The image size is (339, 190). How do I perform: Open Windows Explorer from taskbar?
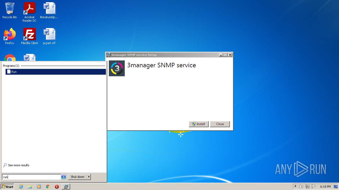pos(30,187)
